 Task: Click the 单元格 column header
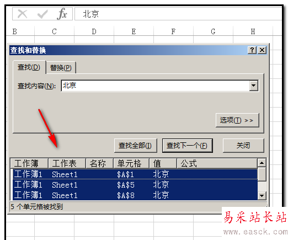(131, 163)
